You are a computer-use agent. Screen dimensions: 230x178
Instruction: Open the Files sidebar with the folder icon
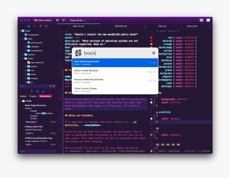click(29, 26)
